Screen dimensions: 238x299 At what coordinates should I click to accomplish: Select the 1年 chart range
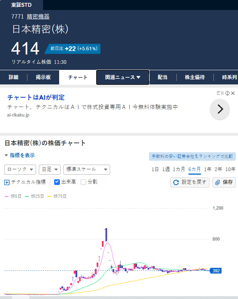(x=208, y=169)
